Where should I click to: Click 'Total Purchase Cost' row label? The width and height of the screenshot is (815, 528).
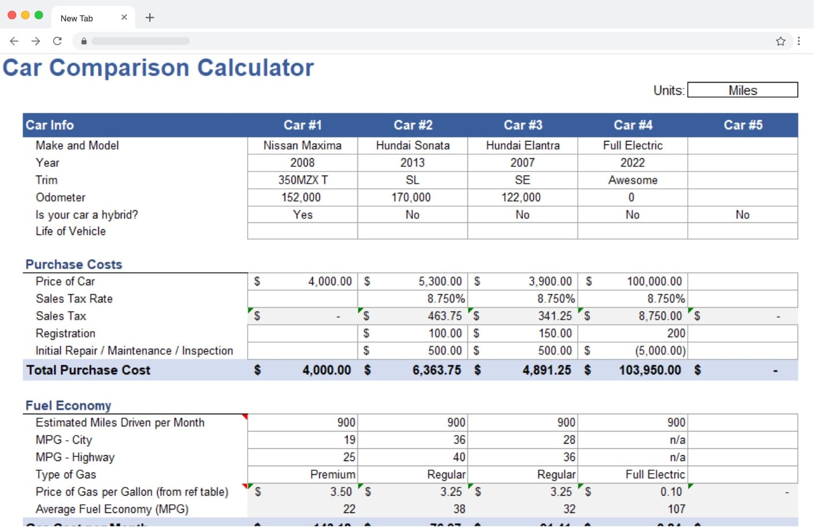coord(88,370)
